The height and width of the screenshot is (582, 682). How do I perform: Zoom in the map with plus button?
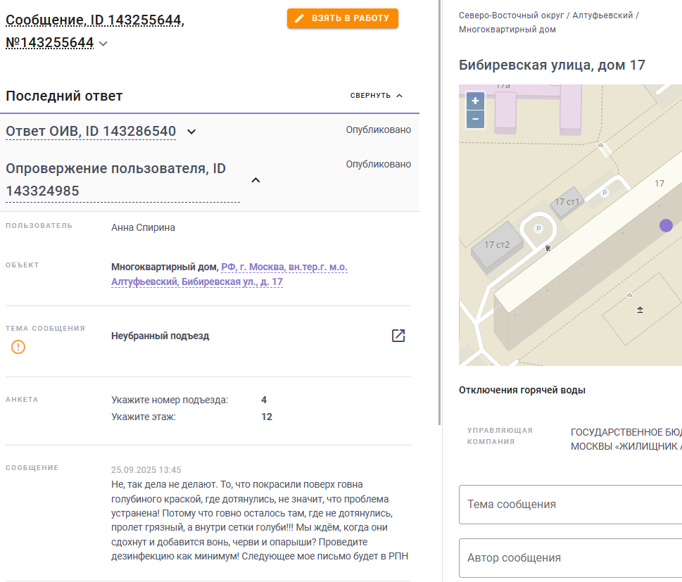pos(475,101)
